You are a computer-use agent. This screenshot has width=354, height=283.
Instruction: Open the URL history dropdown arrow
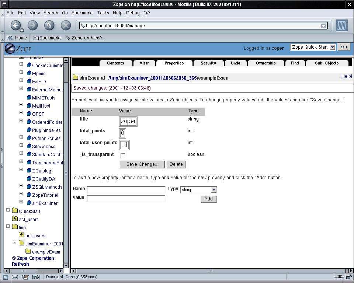click(x=324, y=26)
